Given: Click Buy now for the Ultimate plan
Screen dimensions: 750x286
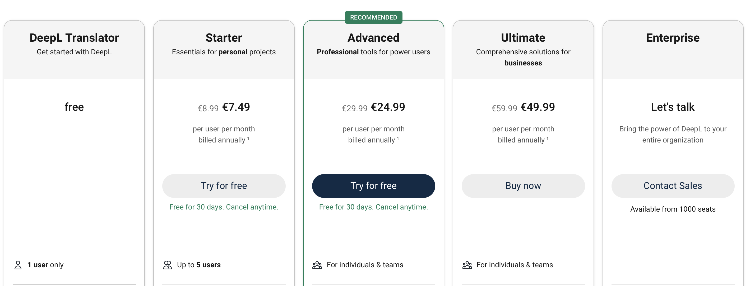Looking at the screenshot, I should point(523,186).
